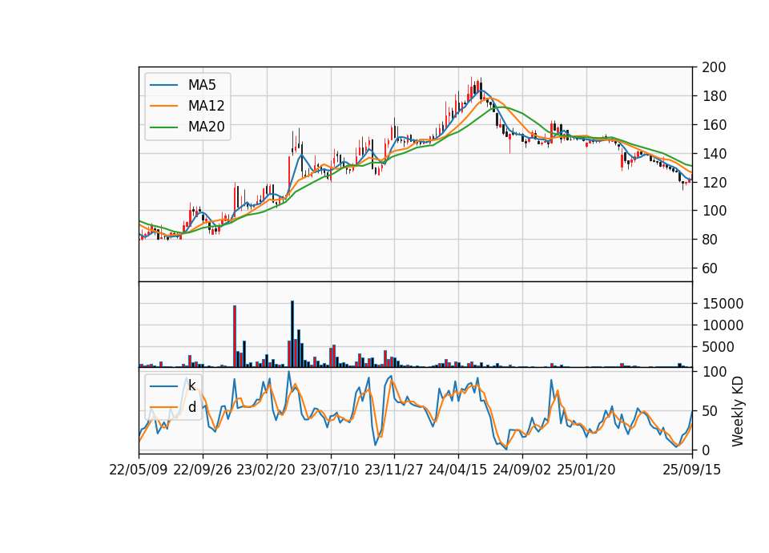The image size is (769, 553).
Task: Click the 22/05/09 date tick label
Action: tap(139, 470)
